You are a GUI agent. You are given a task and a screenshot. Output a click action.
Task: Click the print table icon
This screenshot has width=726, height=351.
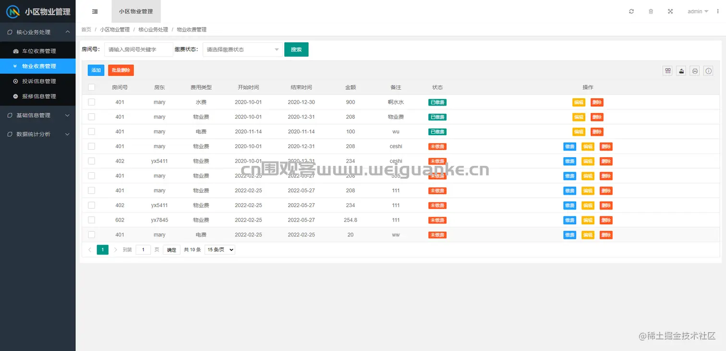coord(695,71)
